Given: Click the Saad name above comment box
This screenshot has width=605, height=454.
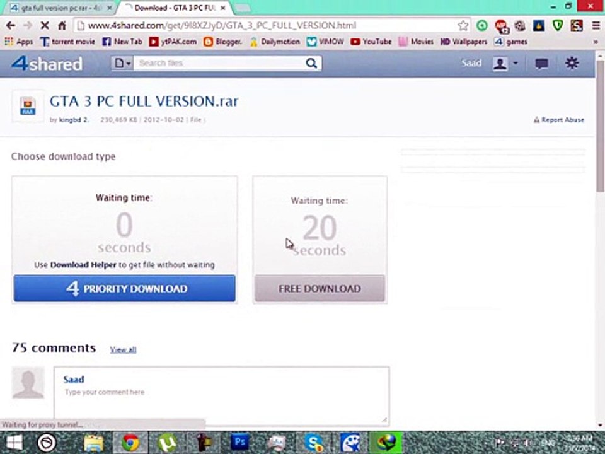Looking at the screenshot, I should (74, 380).
